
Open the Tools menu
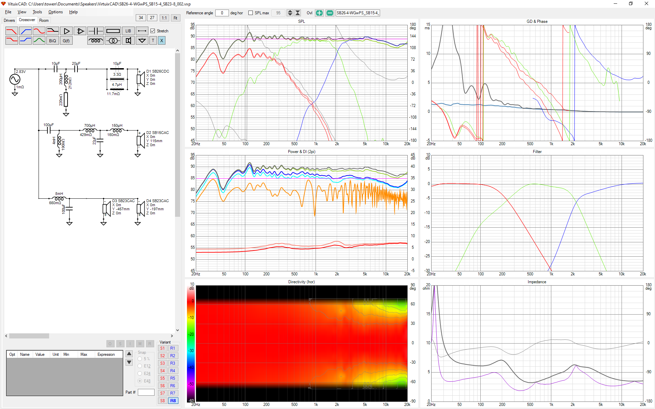37,12
